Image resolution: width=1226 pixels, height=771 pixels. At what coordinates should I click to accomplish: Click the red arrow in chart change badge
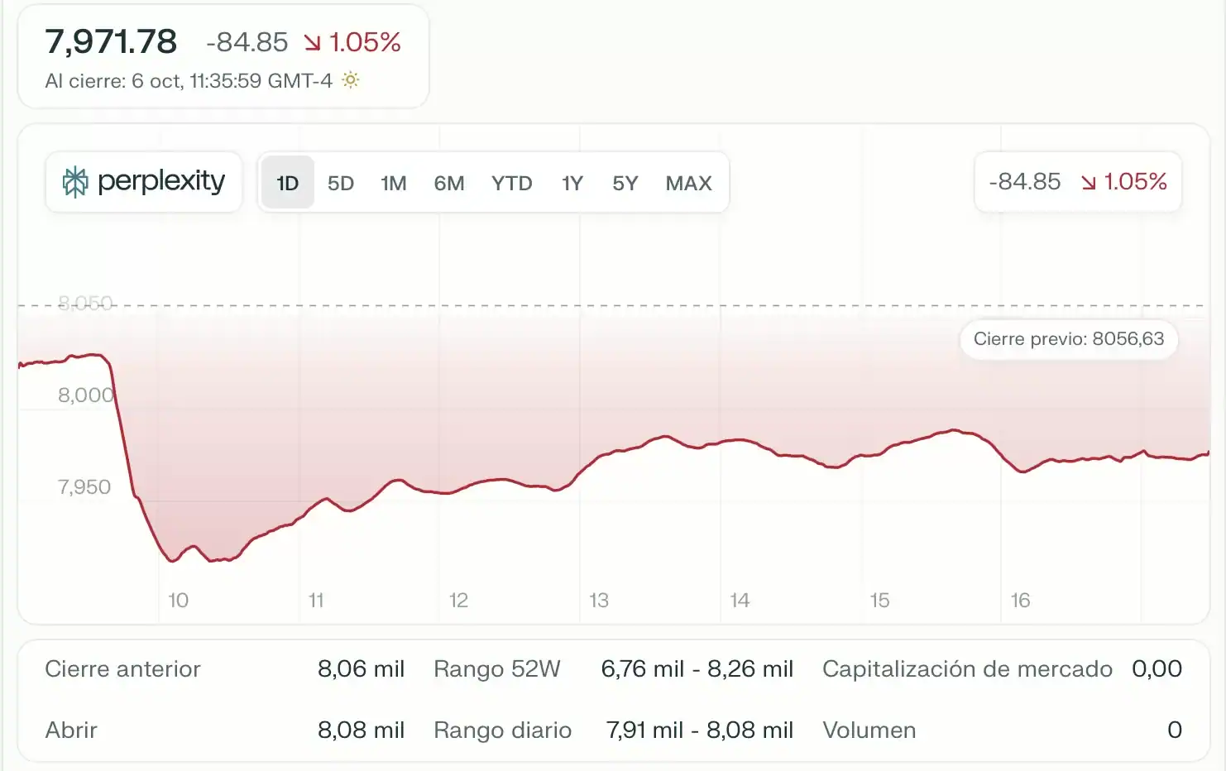tap(1089, 182)
